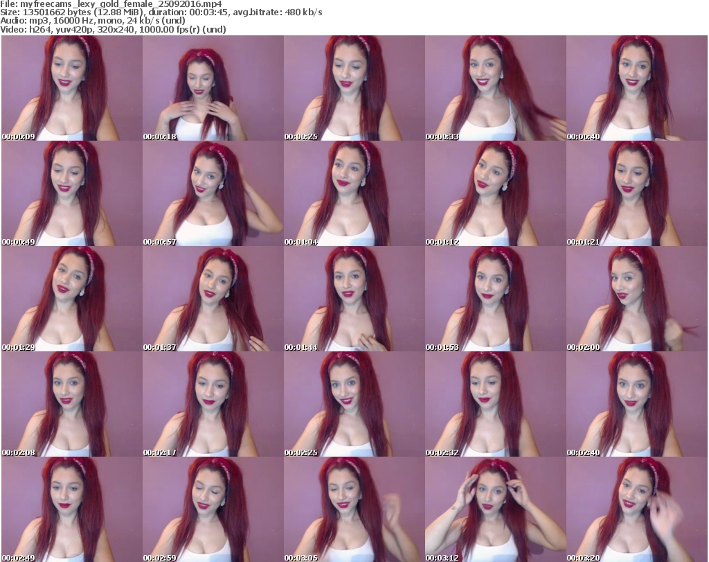Screen dimensions: 709x562
Task: Select the thumbnail frame stamped 00:01:04
Action: [354, 193]
